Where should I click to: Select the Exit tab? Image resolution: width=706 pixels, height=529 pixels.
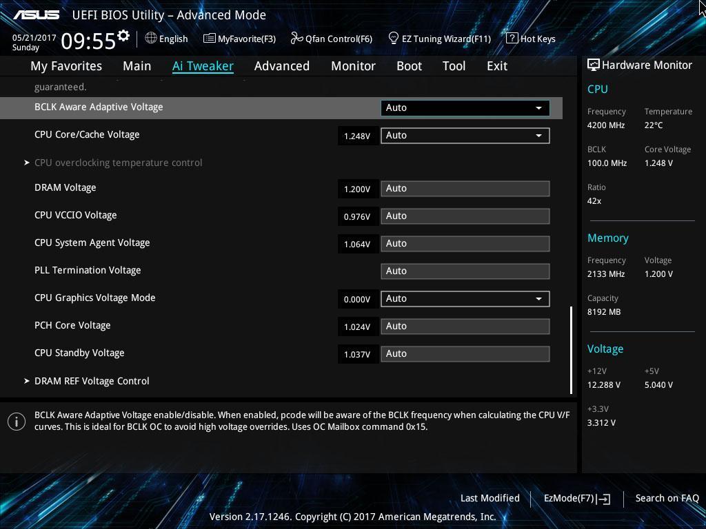pos(497,66)
